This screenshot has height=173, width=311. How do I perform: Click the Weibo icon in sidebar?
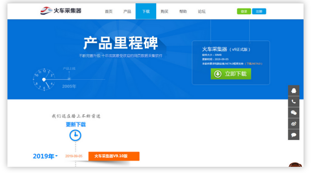point(294,124)
